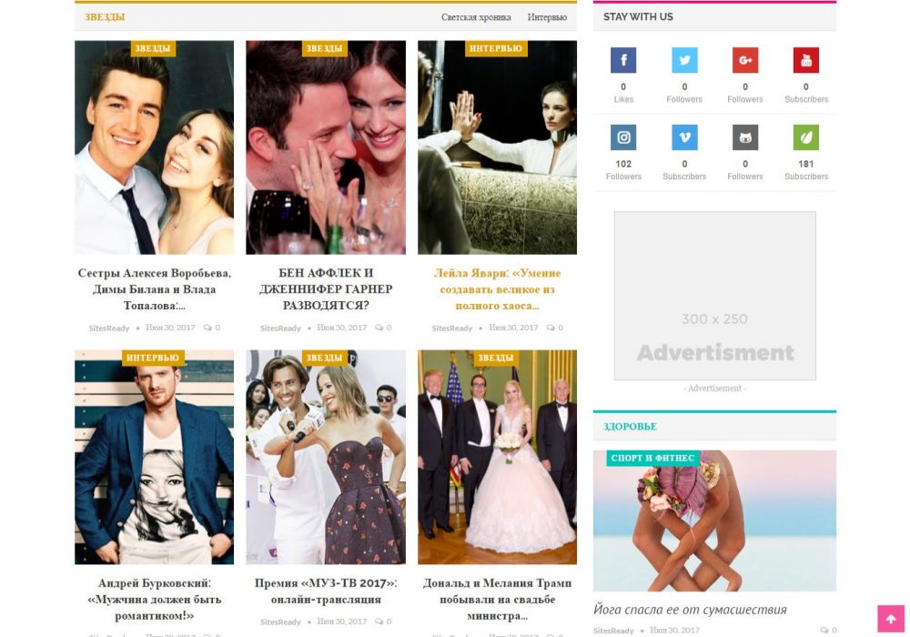Switch to Интервью tab
910x637 pixels.
[x=547, y=17]
